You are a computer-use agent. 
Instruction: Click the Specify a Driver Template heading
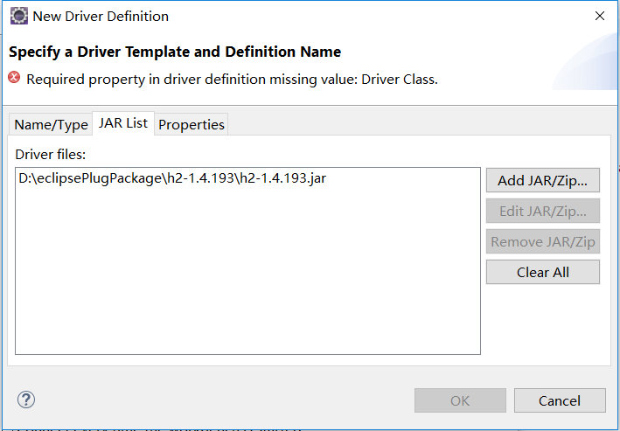(x=175, y=52)
